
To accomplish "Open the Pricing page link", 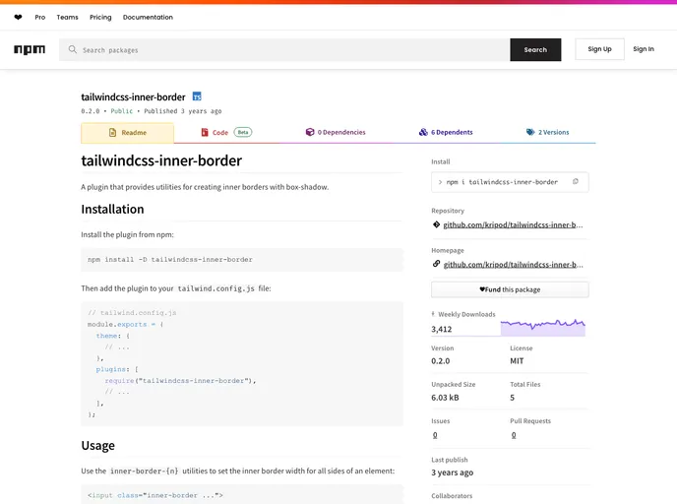I will pos(100,18).
